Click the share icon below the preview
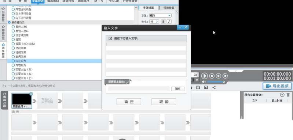Viewport: 293px width, 140px height. (x=214, y=87)
